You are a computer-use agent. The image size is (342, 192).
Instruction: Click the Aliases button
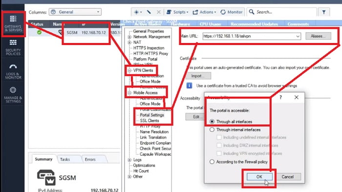[x=318, y=36]
